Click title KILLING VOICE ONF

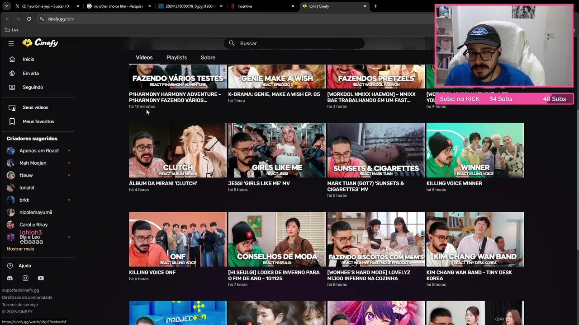152,273
